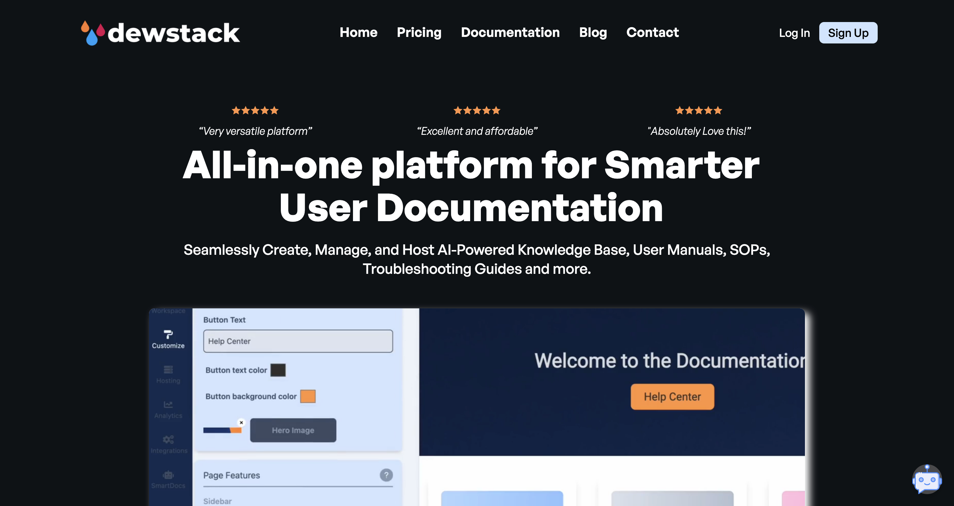Viewport: 954px width, 506px height.
Task: Click the stars above "Very versatile platform"
Action: (x=255, y=110)
